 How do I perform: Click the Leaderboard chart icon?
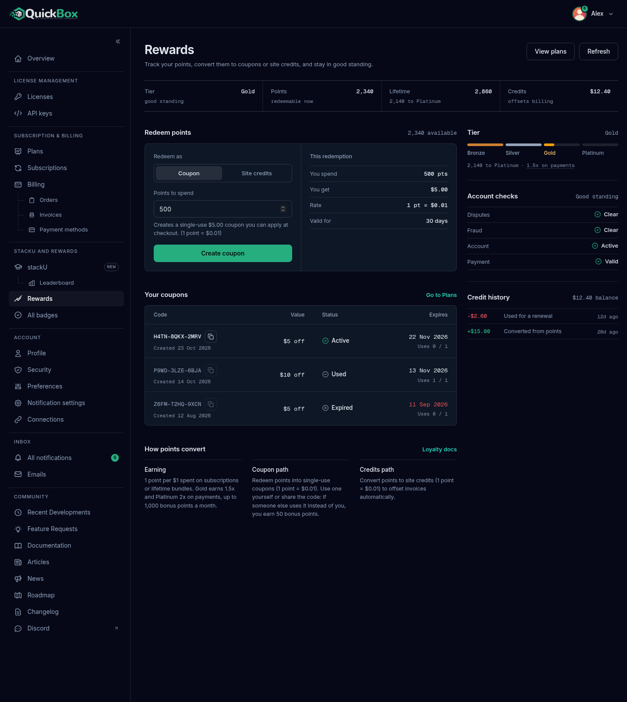pyautogui.click(x=32, y=283)
